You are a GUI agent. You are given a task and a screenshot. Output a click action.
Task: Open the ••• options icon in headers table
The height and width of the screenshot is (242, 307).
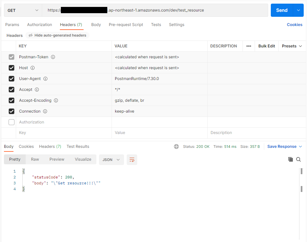click(x=249, y=46)
